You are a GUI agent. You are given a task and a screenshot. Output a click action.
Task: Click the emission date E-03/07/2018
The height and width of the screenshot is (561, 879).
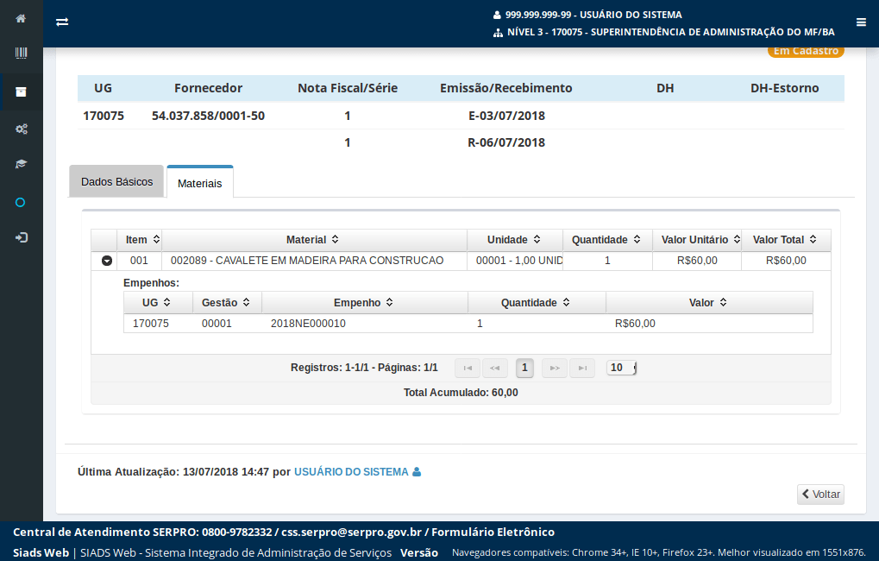(x=506, y=117)
